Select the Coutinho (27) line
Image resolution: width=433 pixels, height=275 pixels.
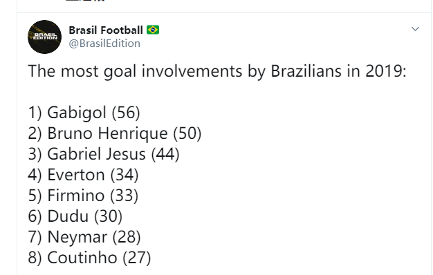[x=89, y=258]
